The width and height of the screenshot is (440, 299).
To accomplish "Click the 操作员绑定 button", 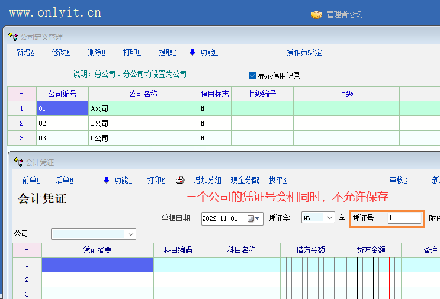I will [x=304, y=52].
